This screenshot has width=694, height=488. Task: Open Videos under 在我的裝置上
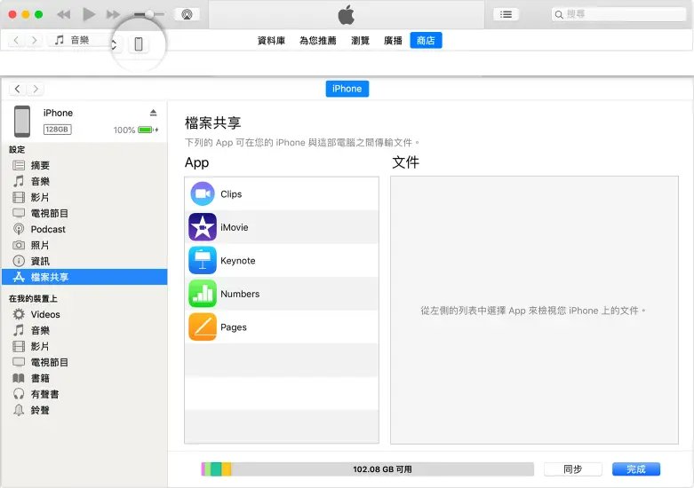(x=84, y=314)
